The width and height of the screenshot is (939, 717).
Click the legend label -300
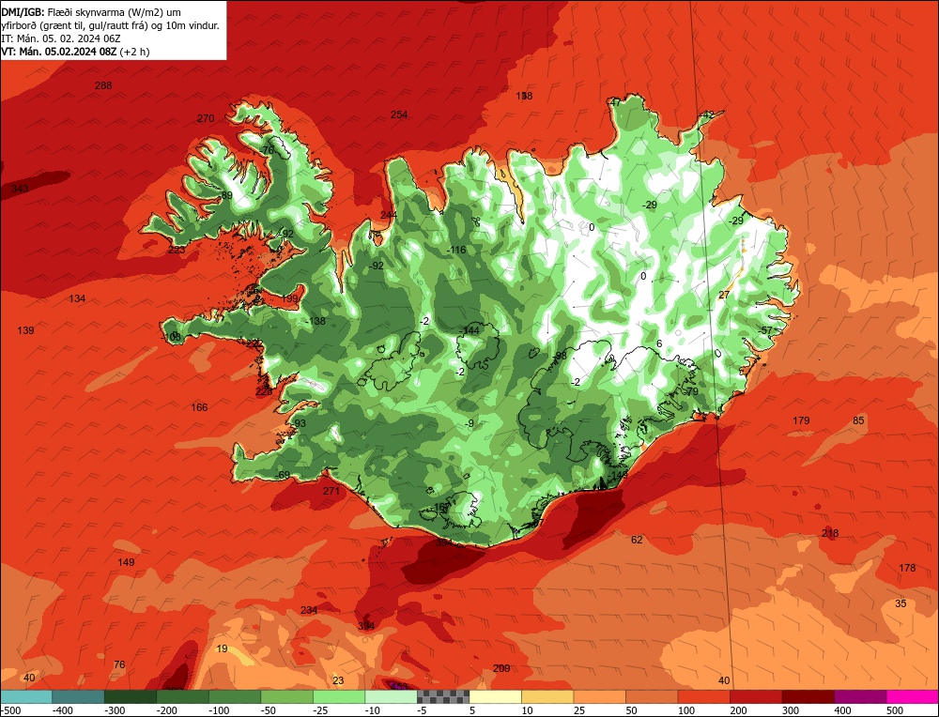(x=115, y=710)
